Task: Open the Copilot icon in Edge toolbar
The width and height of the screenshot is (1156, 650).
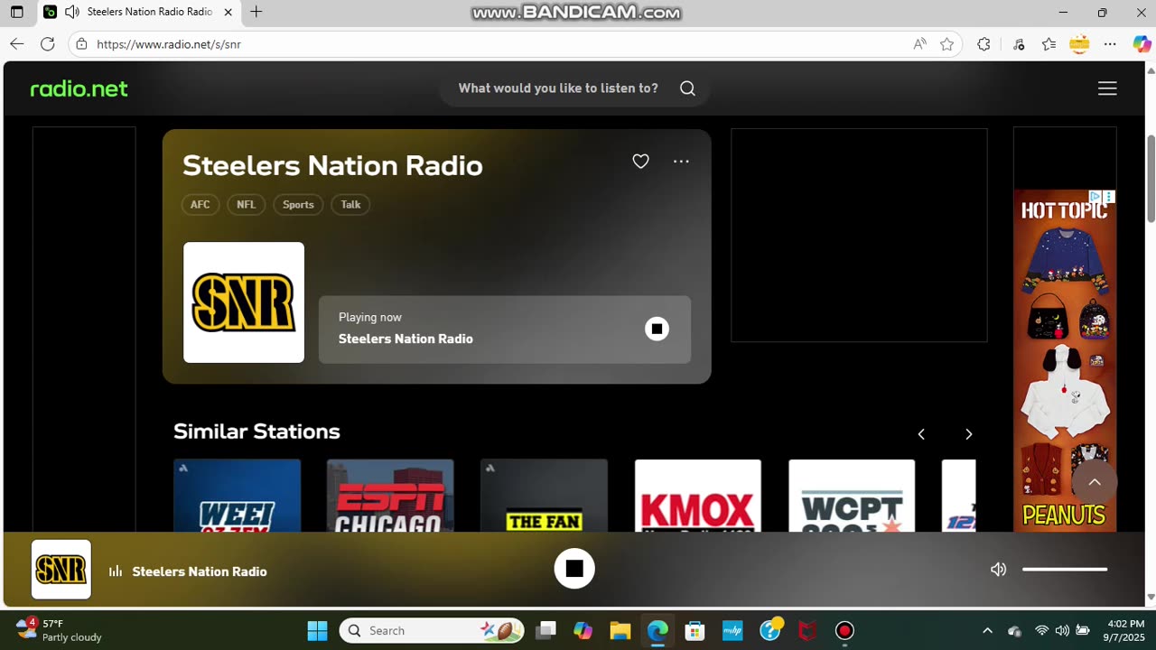Action: [x=1142, y=44]
